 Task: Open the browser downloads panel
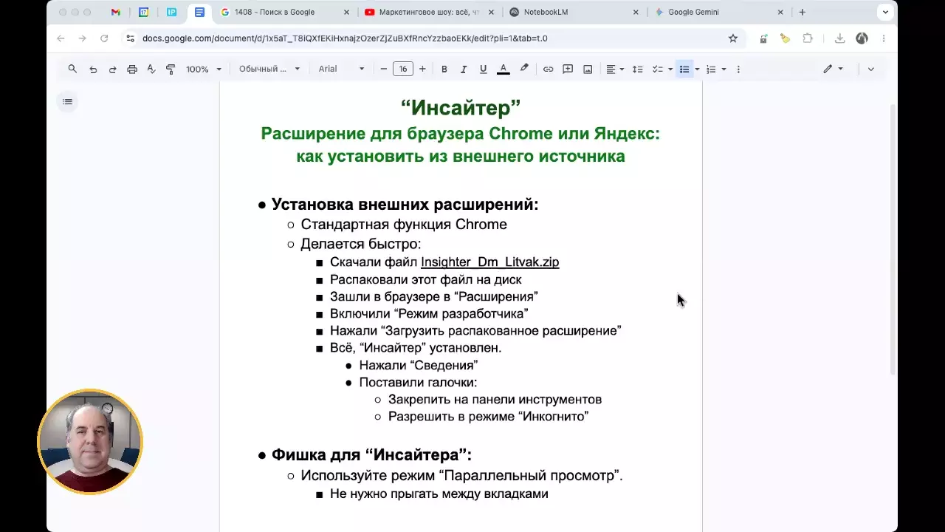click(x=839, y=38)
